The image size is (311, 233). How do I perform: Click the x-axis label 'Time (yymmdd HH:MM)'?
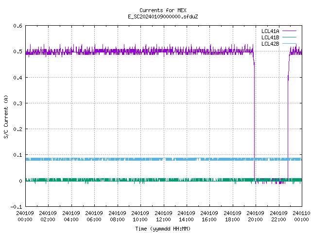coord(163,229)
